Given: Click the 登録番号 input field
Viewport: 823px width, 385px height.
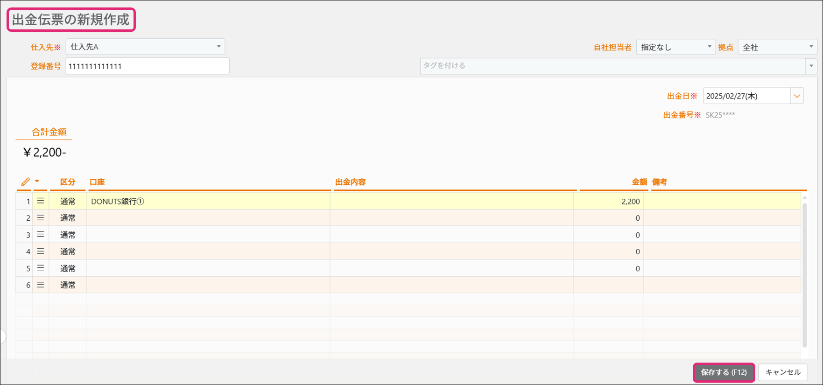Looking at the screenshot, I should tap(147, 66).
